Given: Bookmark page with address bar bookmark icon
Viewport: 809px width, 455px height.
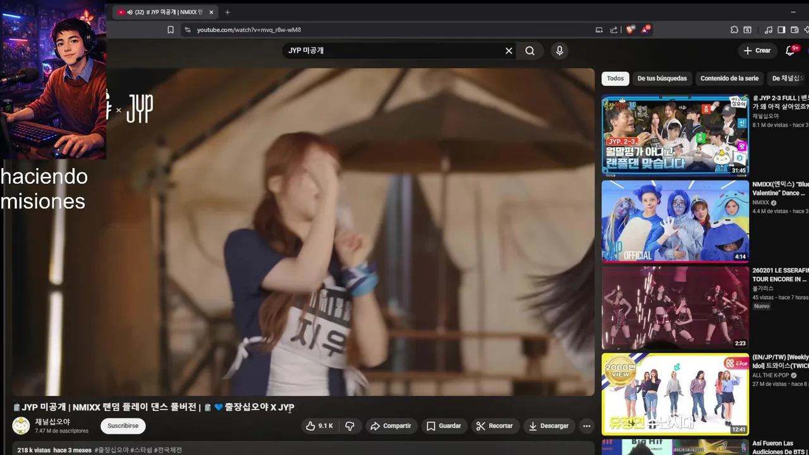Looking at the screenshot, I should pyautogui.click(x=171, y=30).
